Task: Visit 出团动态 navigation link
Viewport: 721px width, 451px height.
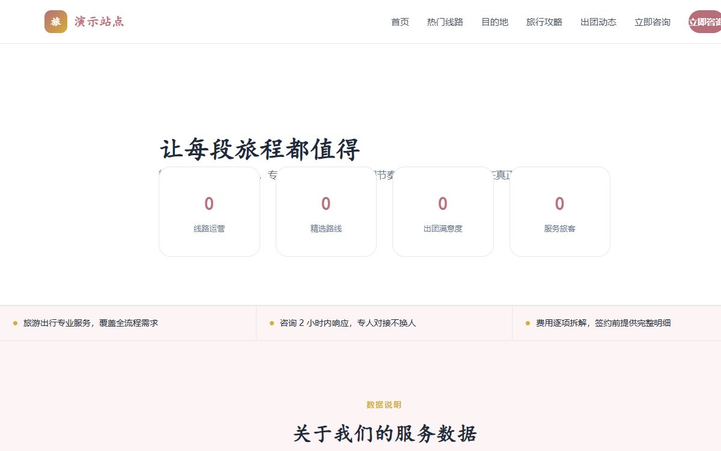Action: tap(598, 22)
